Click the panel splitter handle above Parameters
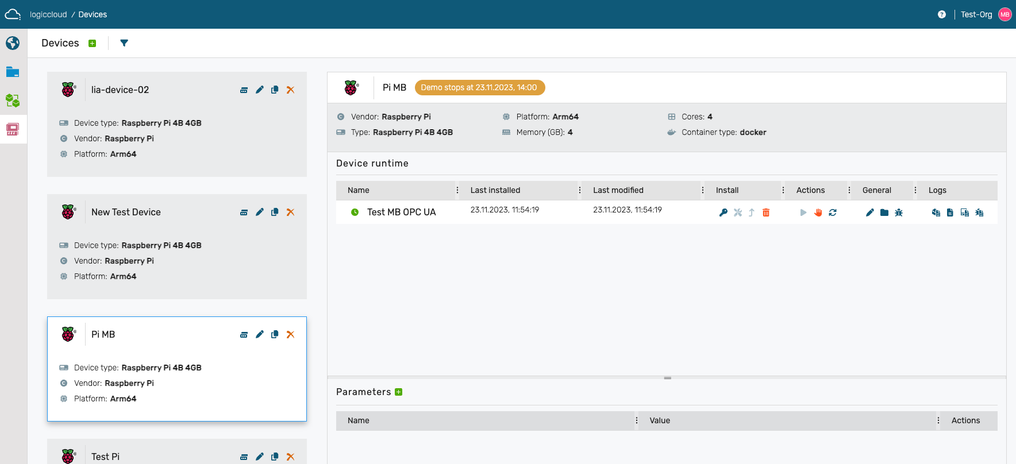This screenshot has width=1016, height=464. [667, 378]
